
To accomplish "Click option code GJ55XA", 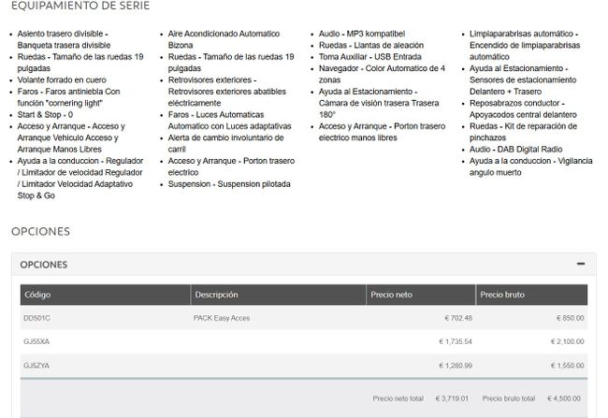I will click(x=36, y=341).
